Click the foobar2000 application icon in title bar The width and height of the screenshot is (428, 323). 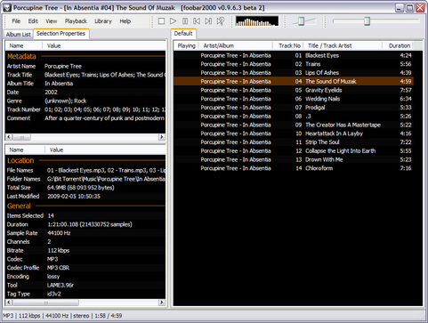(7, 8)
